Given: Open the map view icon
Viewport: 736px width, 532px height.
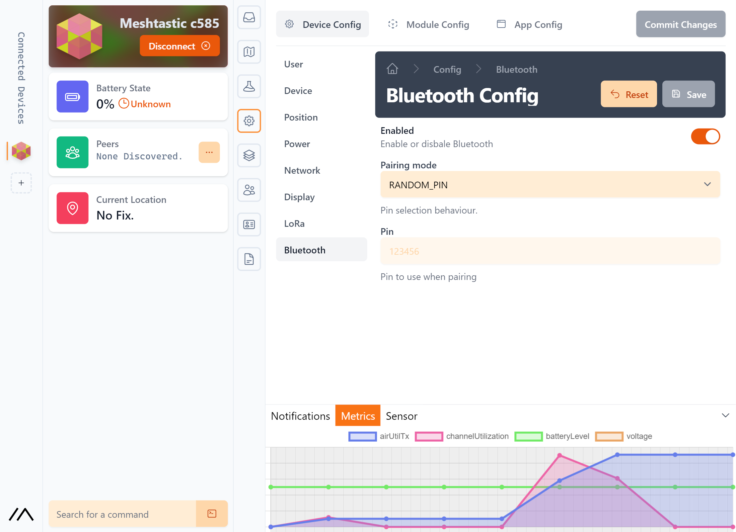Looking at the screenshot, I should click(x=249, y=52).
